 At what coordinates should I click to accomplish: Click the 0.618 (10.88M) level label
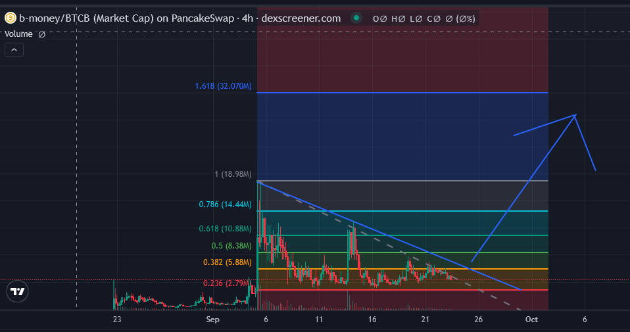226,228
